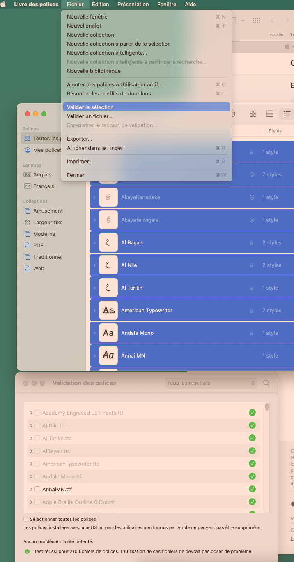Expand Academy Engraved LET Fonts.ttf validation row
The image size is (294, 562).
[x=31, y=413]
